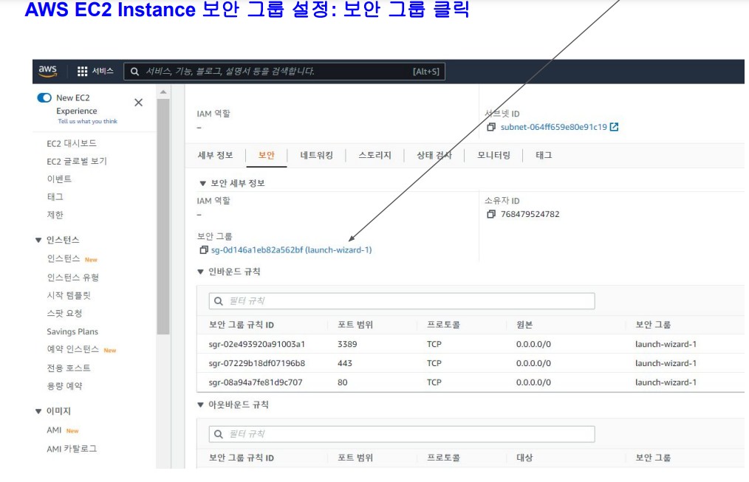
Task: Open EC2 대시보드 in sidebar
Action: point(72,143)
